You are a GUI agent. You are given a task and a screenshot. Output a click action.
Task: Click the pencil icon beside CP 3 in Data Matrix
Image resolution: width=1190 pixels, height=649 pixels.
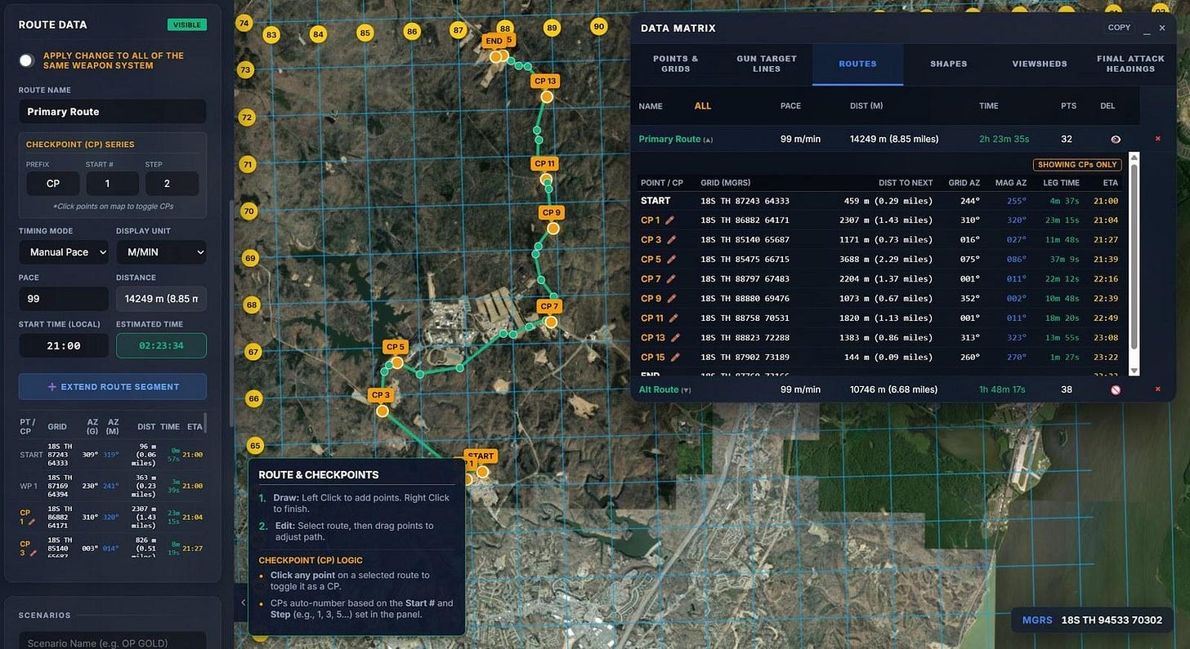point(672,240)
